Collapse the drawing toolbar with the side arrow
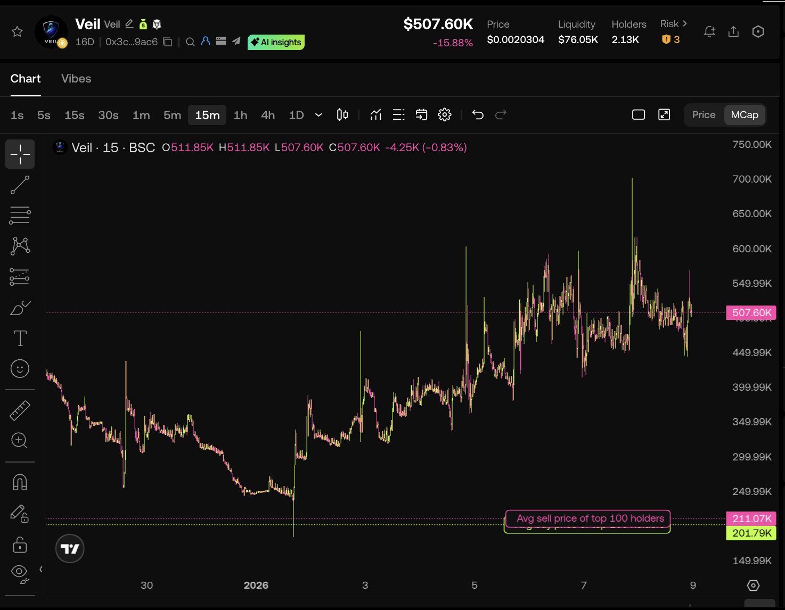Image resolution: width=785 pixels, height=610 pixels. 41,569
